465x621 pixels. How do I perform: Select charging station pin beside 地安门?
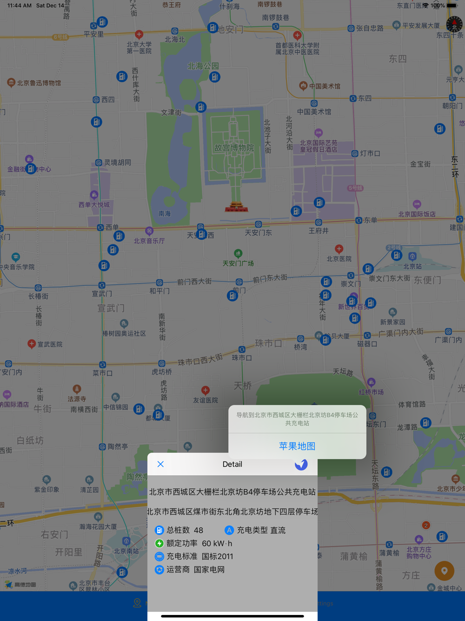click(213, 28)
